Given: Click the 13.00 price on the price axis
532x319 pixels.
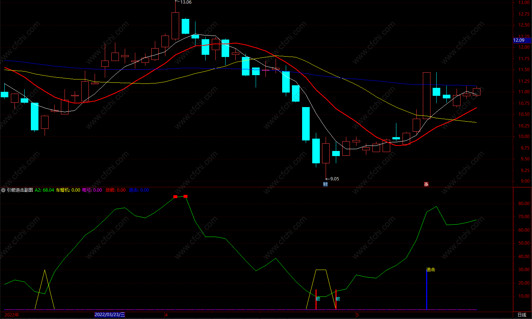Looking at the screenshot, I should pyautogui.click(x=524, y=3).
